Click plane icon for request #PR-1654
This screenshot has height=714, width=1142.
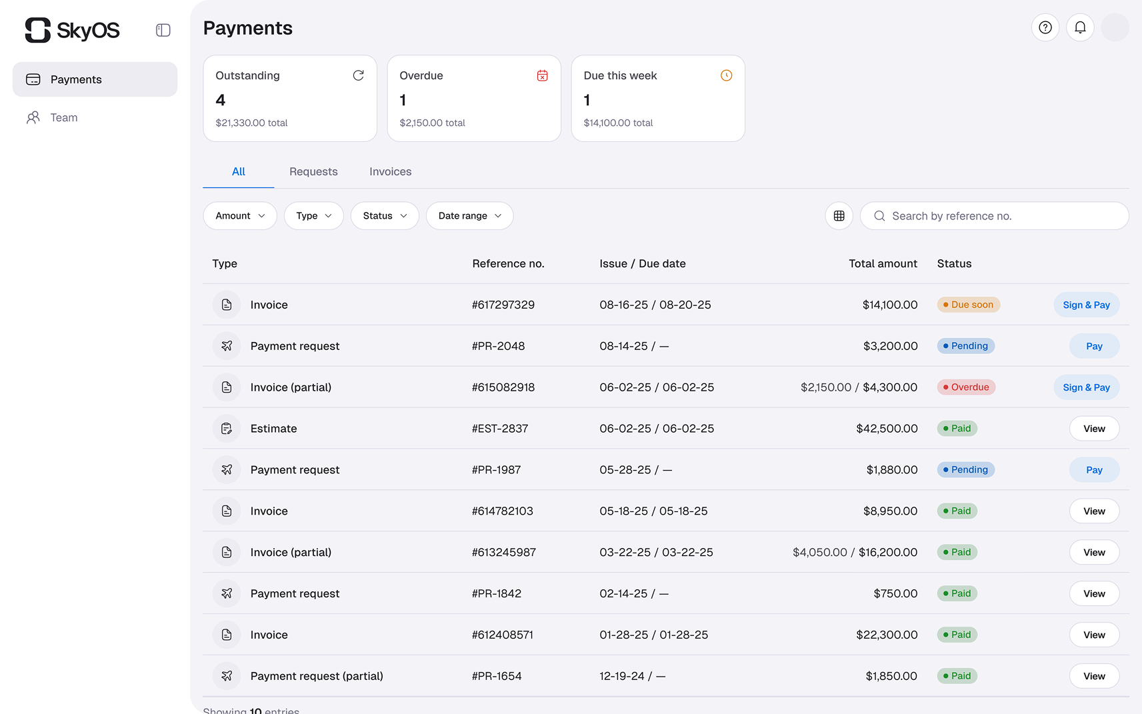[x=227, y=676]
